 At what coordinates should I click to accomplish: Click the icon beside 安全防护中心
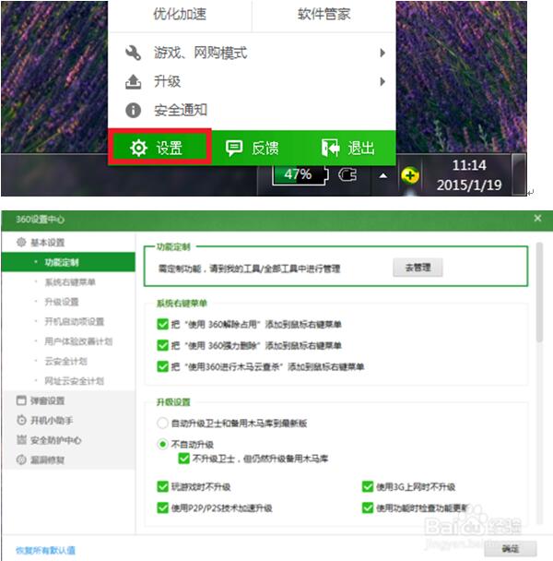tap(21, 440)
